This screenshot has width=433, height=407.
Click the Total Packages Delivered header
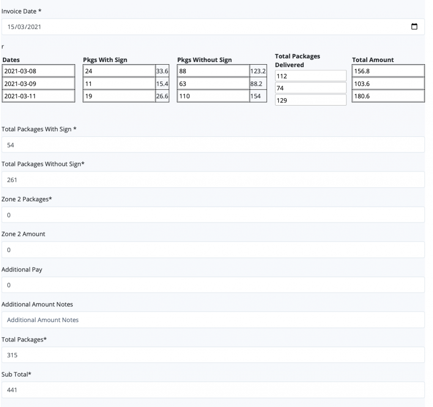[x=297, y=61]
